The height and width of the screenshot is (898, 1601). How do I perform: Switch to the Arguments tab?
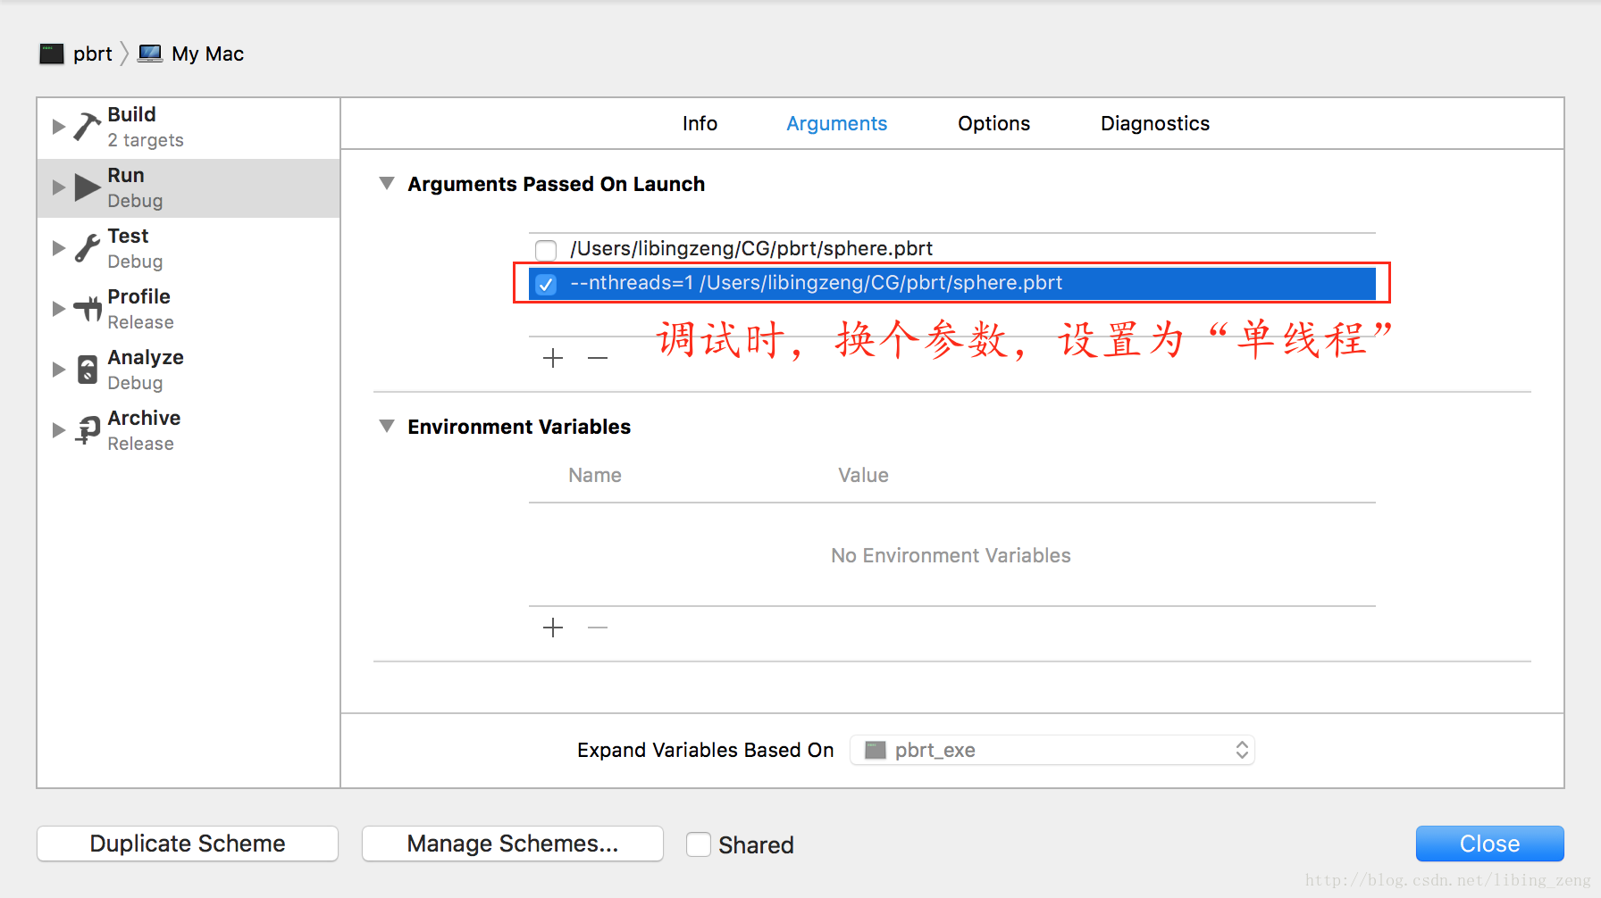tap(836, 123)
